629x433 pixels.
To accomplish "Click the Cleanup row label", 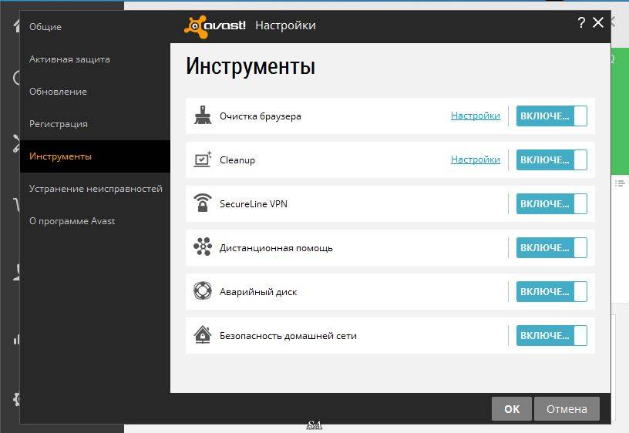I will pos(237,160).
